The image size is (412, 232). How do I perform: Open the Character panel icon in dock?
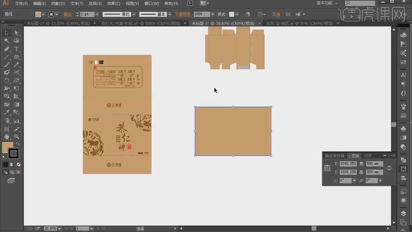click(403, 75)
